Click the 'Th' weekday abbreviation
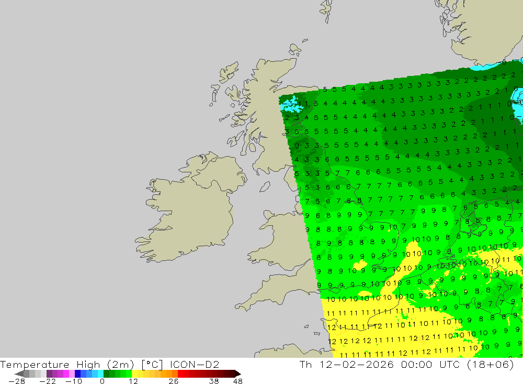523x384 pixels. (x=305, y=364)
